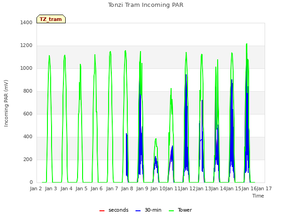Screen dimensions: 292x219
Task: Click the Jan 9 x-axis tick label
Action: [x=142, y=188]
